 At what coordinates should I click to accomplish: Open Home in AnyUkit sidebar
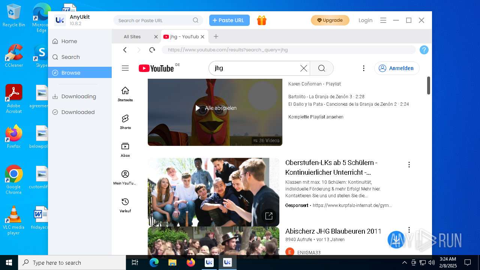(80, 41)
